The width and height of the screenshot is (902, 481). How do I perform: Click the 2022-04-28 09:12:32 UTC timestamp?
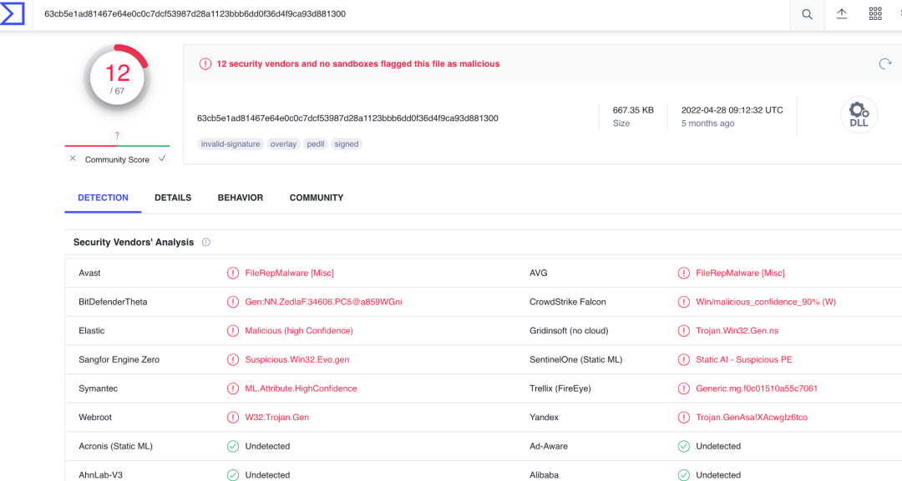[732, 110]
